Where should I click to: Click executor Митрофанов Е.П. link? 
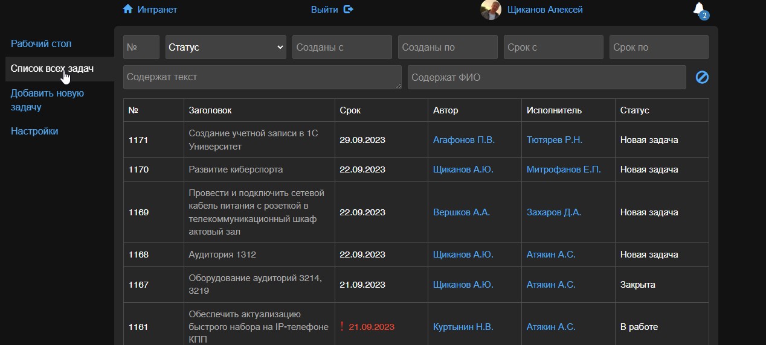click(x=563, y=169)
